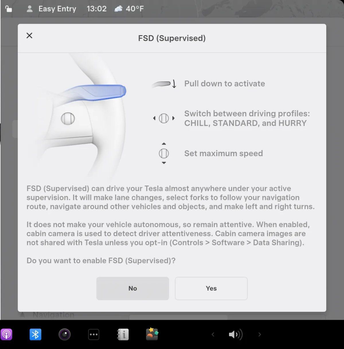
Task: Tap the 'Pull down to activate' text
Action: [224, 84]
